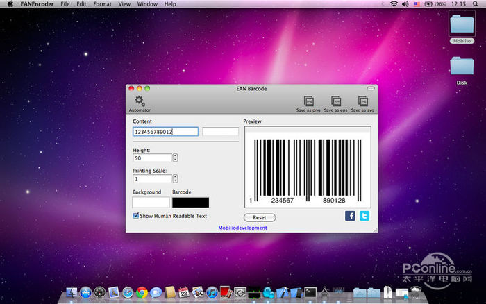Share via the Facebook icon

click(350, 216)
